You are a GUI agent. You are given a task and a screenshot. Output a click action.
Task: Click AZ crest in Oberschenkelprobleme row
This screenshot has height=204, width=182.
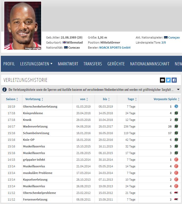176,193
